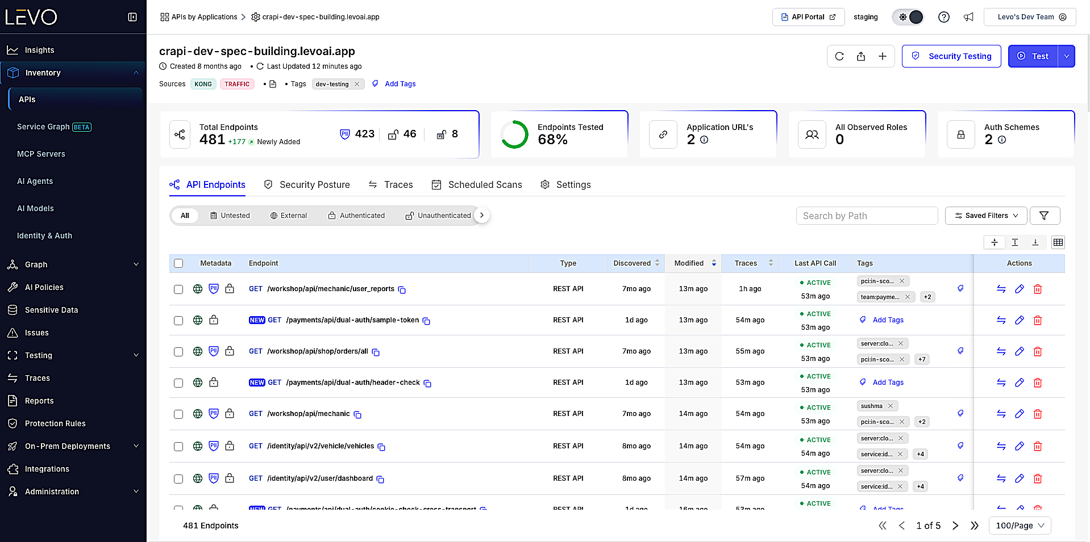Click info icon beside Auth Schemes count
1090x542 pixels.
click(1002, 140)
